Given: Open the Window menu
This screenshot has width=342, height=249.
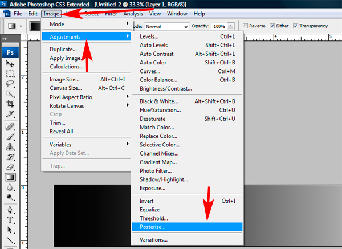Looking at the screenshot, I should (177, 14).
